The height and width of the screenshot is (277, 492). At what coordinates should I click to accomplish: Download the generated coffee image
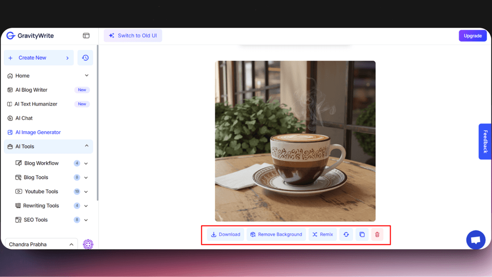[225, 234]
